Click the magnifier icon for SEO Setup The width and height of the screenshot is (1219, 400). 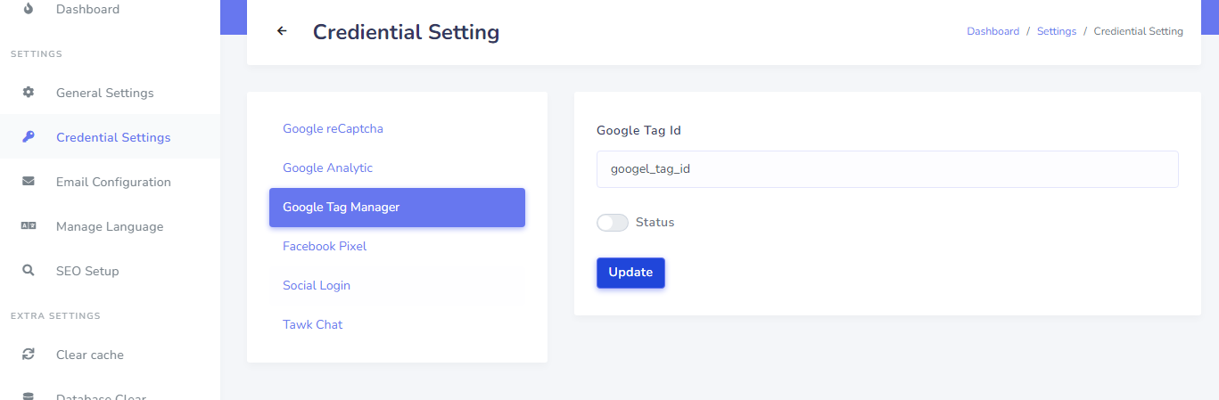29,271
